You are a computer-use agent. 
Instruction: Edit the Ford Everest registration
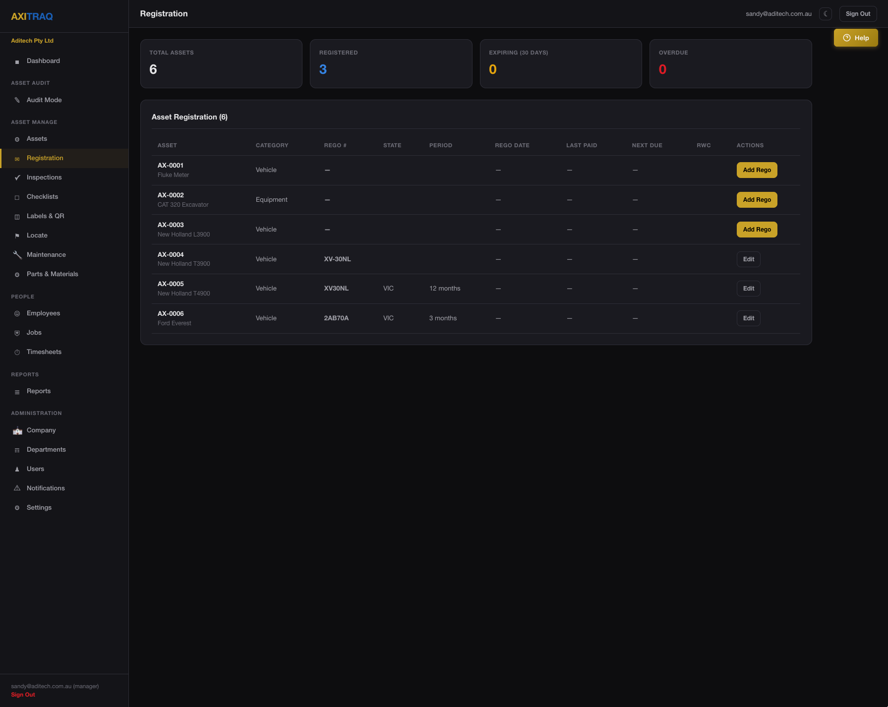pos(748,318)
